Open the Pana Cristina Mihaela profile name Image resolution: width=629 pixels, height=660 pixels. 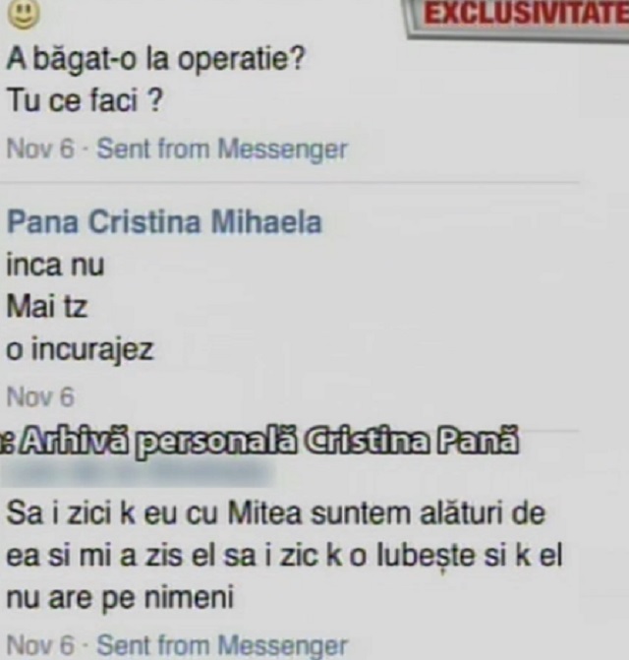point(164,222)
